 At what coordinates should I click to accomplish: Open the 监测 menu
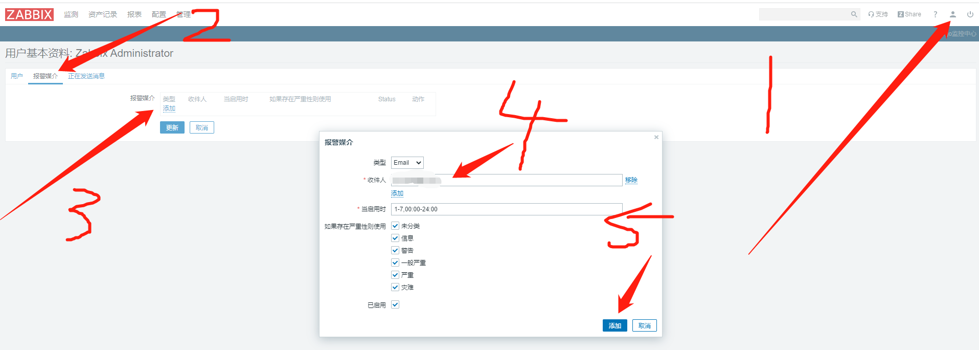coord(71,14)
